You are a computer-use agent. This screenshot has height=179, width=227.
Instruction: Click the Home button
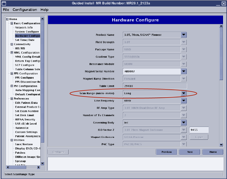click(213, 152)
